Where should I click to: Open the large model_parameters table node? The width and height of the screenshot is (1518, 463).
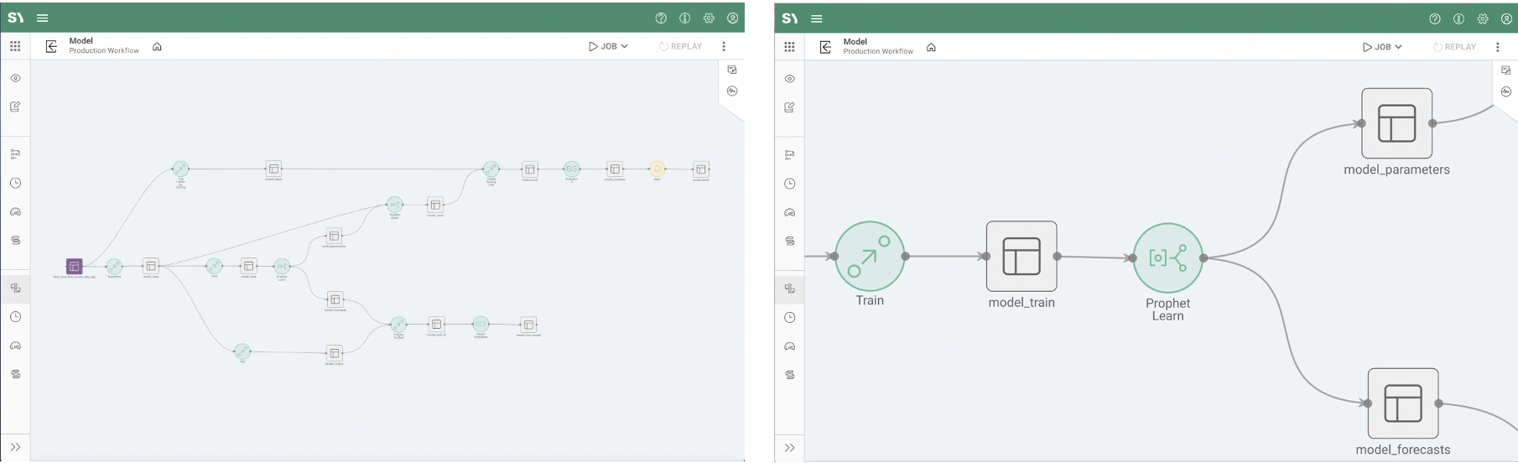(1396, 123)
